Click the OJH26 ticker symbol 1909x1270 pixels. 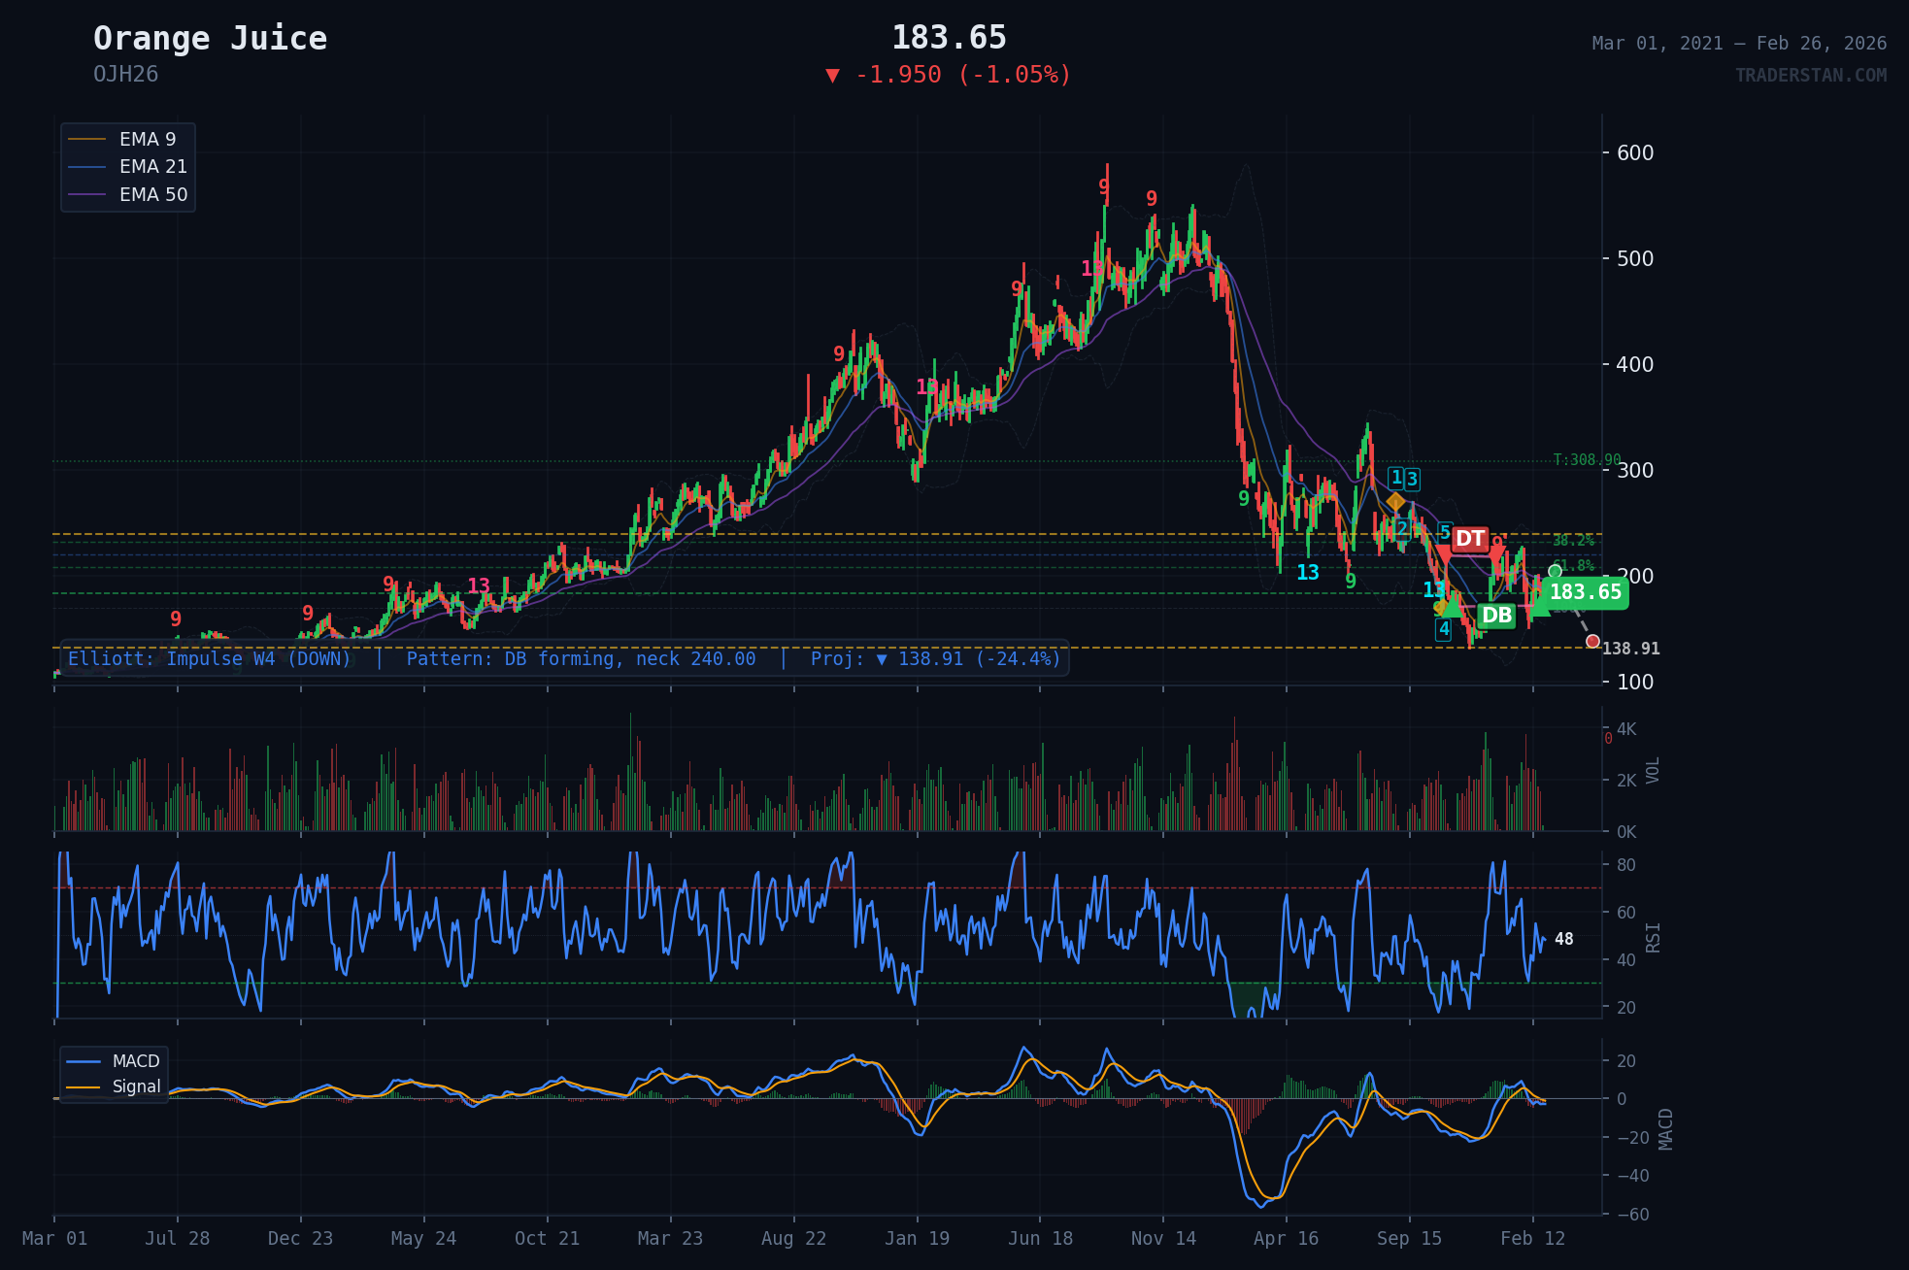[125, 75]
